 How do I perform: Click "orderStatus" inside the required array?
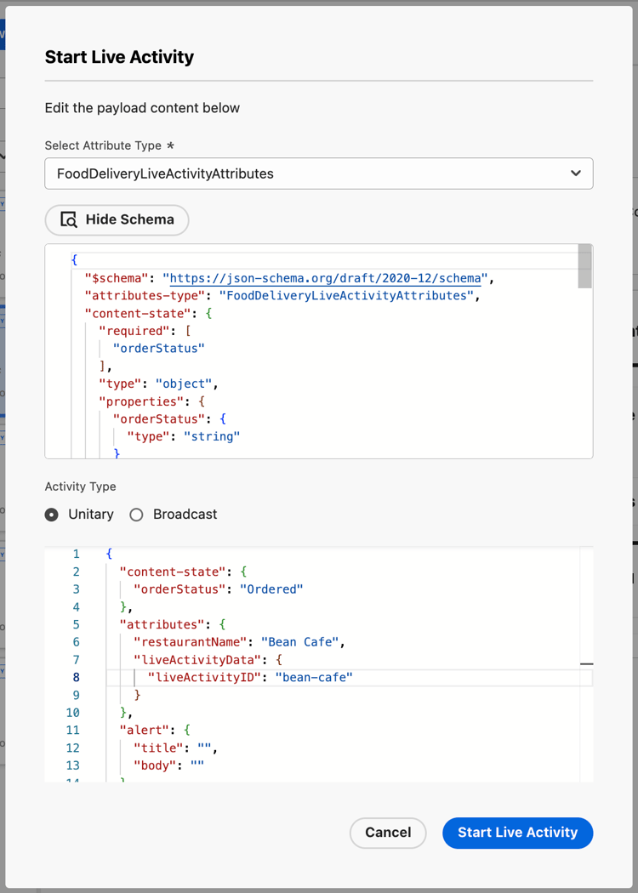[158, 349]
